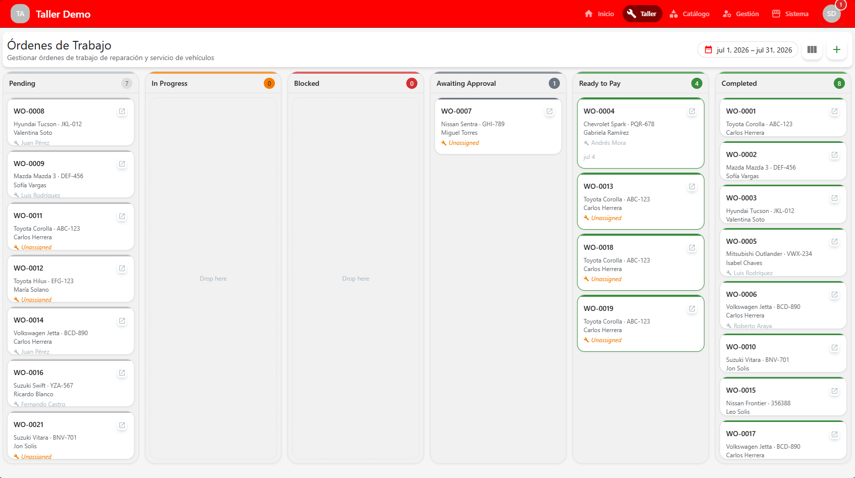Click the Pending count badge showing 7

[x=127, y=83]
